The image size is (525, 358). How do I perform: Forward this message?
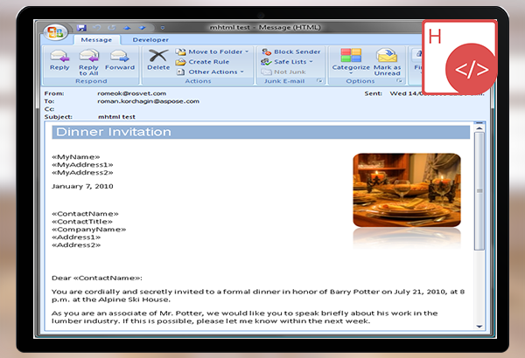coord(120,59)
